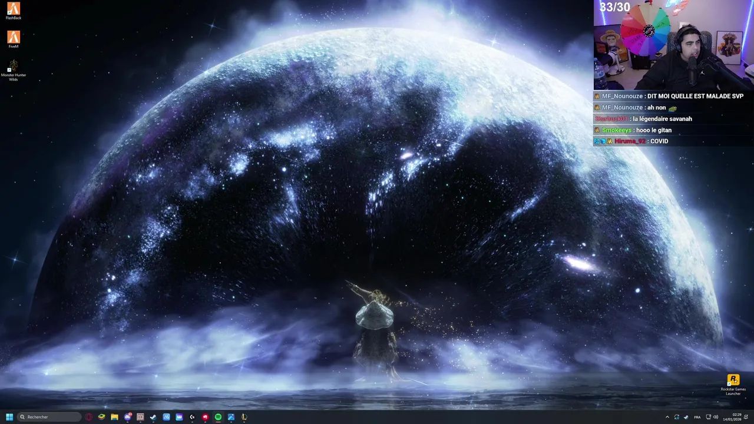Open Logitech G HUB from the taskbar
754x424 pixels.
point(192,417)
